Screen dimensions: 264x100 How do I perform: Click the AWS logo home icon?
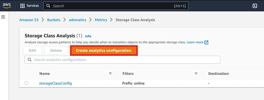[x=7, y=6]
